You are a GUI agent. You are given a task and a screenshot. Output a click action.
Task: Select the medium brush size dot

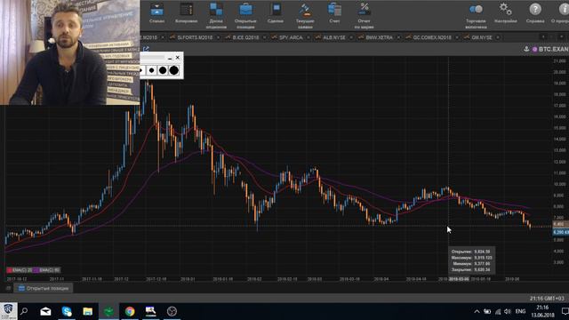pos(163,70)
